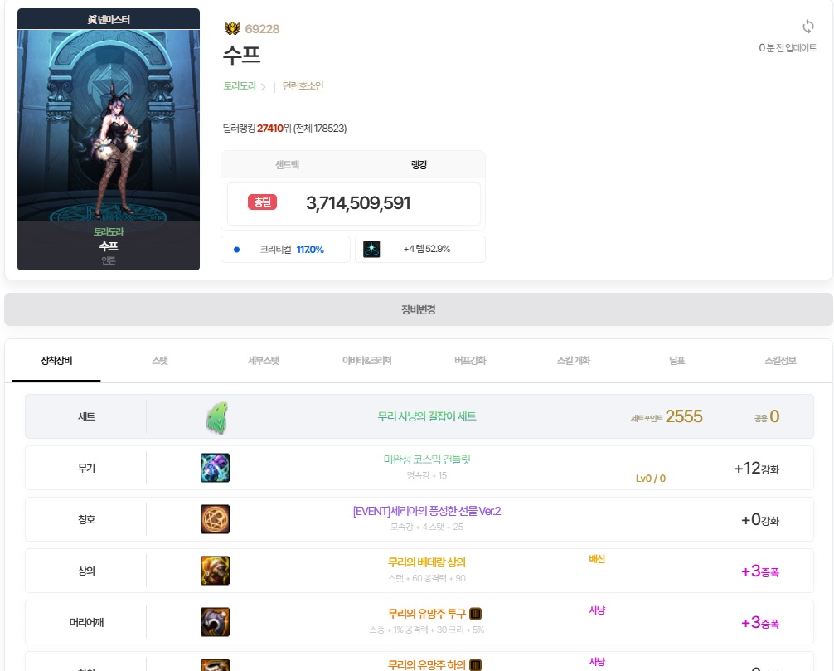The width and height of the screenshot is (834, 671).
Task: Click the small badge after 무리의 유망주 투구
Action: pyautogui.click(x=476, y=614)
